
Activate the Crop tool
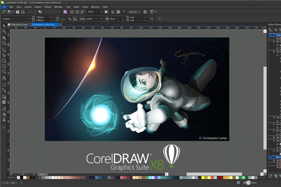[4, 38]
